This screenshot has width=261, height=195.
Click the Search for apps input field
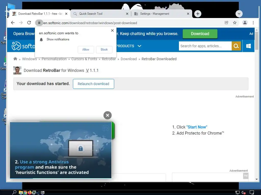(205, 46)
